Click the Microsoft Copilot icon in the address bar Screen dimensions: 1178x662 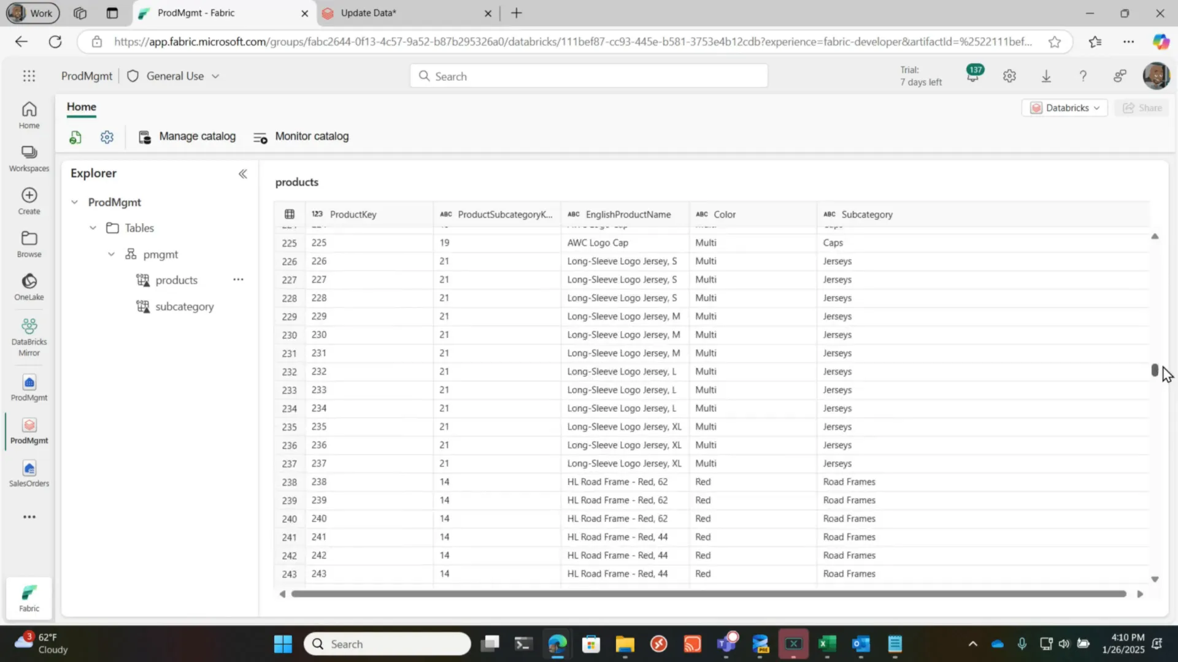[x=1161, y=42]
